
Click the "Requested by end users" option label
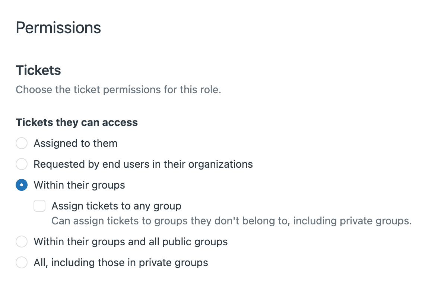coord(143,164)
